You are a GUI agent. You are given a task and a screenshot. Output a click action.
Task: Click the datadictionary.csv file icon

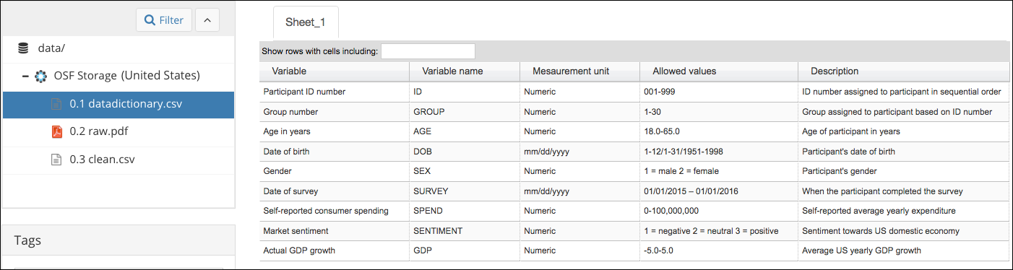pyautogui.click(x=56, y=104)
